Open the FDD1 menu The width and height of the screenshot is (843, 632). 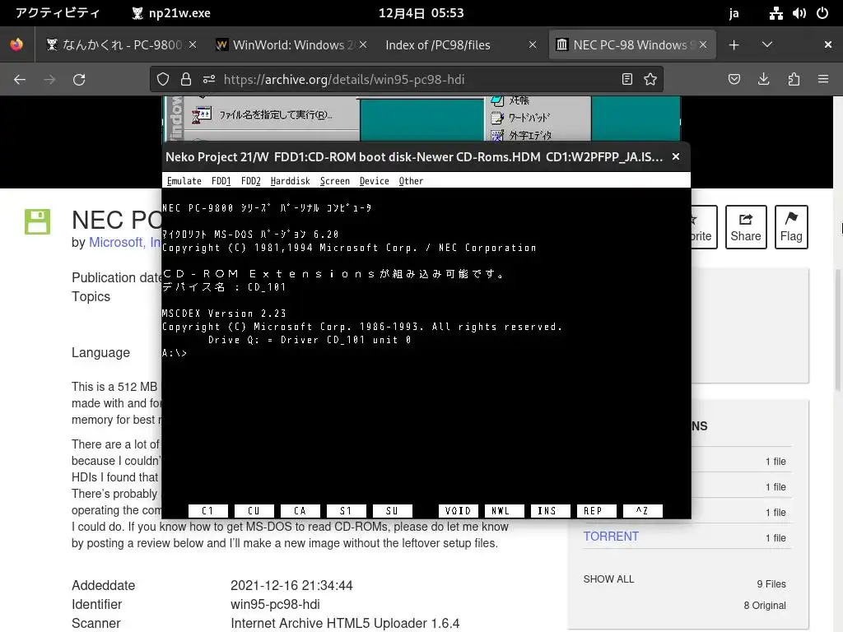[x=221, y=181]
